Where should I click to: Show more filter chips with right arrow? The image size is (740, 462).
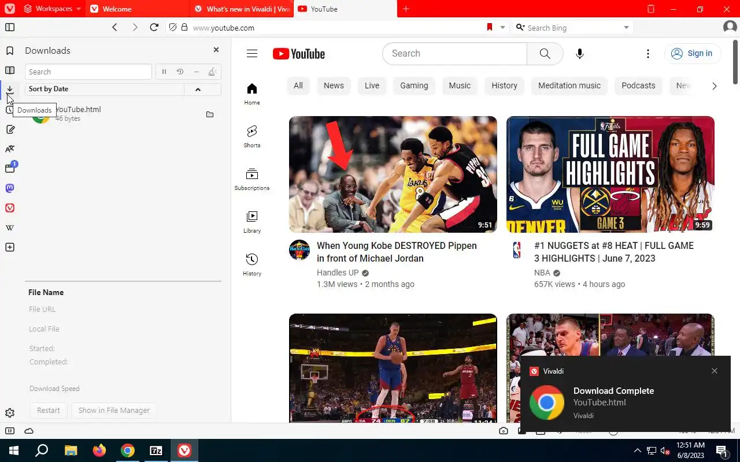714,86
